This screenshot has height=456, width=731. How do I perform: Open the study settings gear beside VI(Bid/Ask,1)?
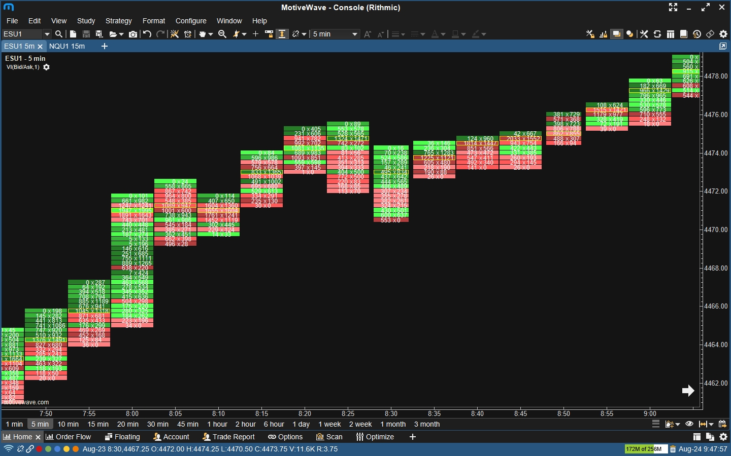tap(46, 67)
